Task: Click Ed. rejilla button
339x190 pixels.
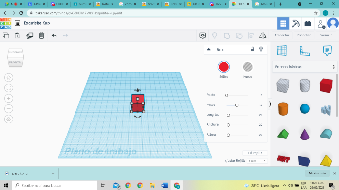Action: (x=255, y=153)
